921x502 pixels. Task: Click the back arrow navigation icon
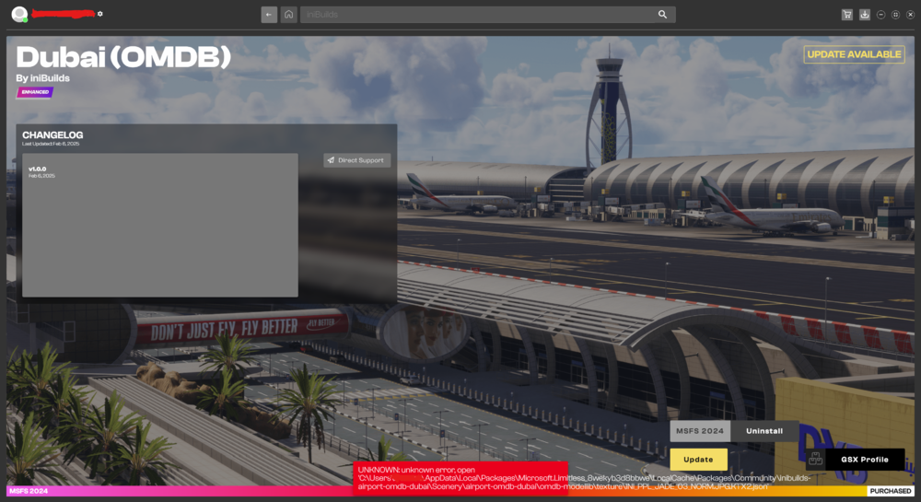click(x=269, y=15)
